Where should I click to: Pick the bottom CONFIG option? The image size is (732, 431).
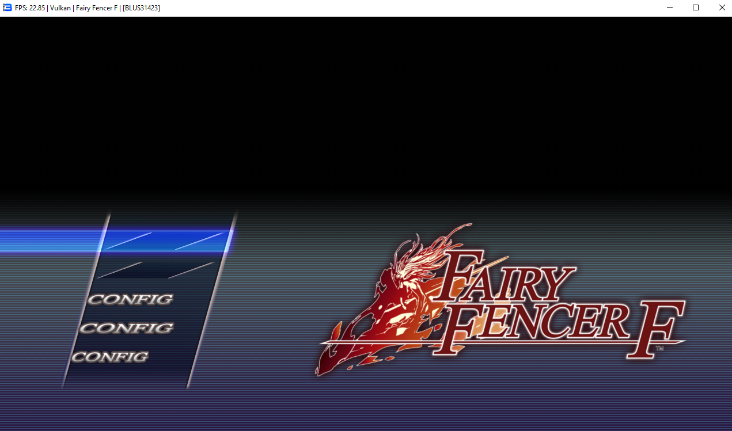coord(109,357)
